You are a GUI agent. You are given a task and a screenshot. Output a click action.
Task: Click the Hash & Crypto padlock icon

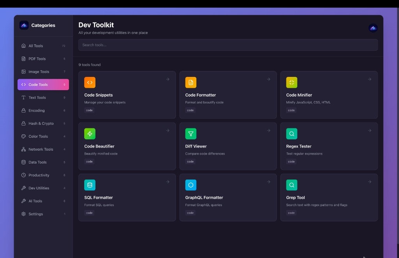(x=24, y=123)
